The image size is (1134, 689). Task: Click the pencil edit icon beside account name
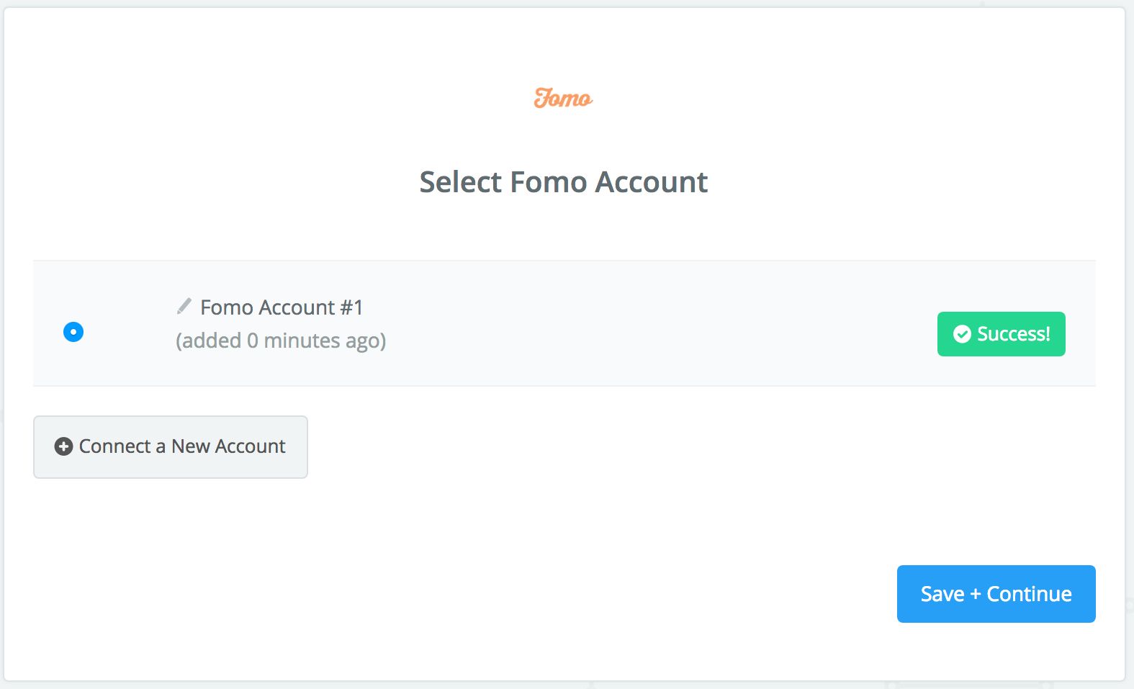click(x=184, y=306)
